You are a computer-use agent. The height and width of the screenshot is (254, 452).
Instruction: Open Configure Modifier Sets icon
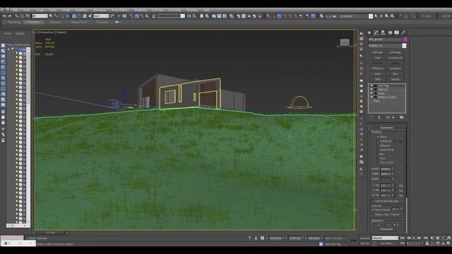(402, 117)
